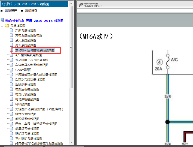Click the 菜单折叠 collapse-menu button
Image resolution: width=193 pixels, height=147 pixels.
31,11
